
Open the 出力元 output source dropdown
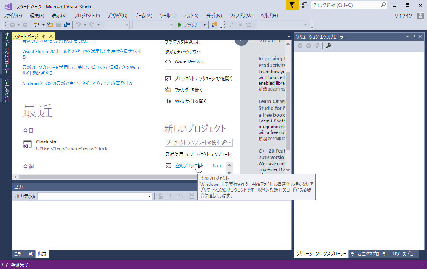(x=150, y=196)
